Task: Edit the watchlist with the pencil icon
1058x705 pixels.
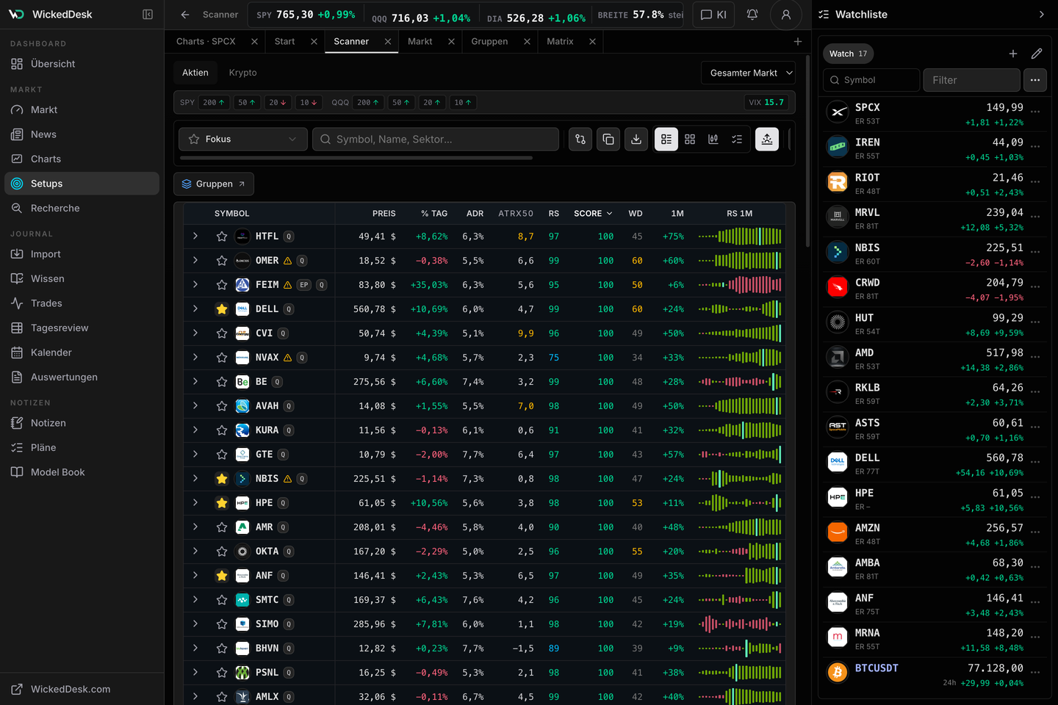Action: coord(1037,54)
